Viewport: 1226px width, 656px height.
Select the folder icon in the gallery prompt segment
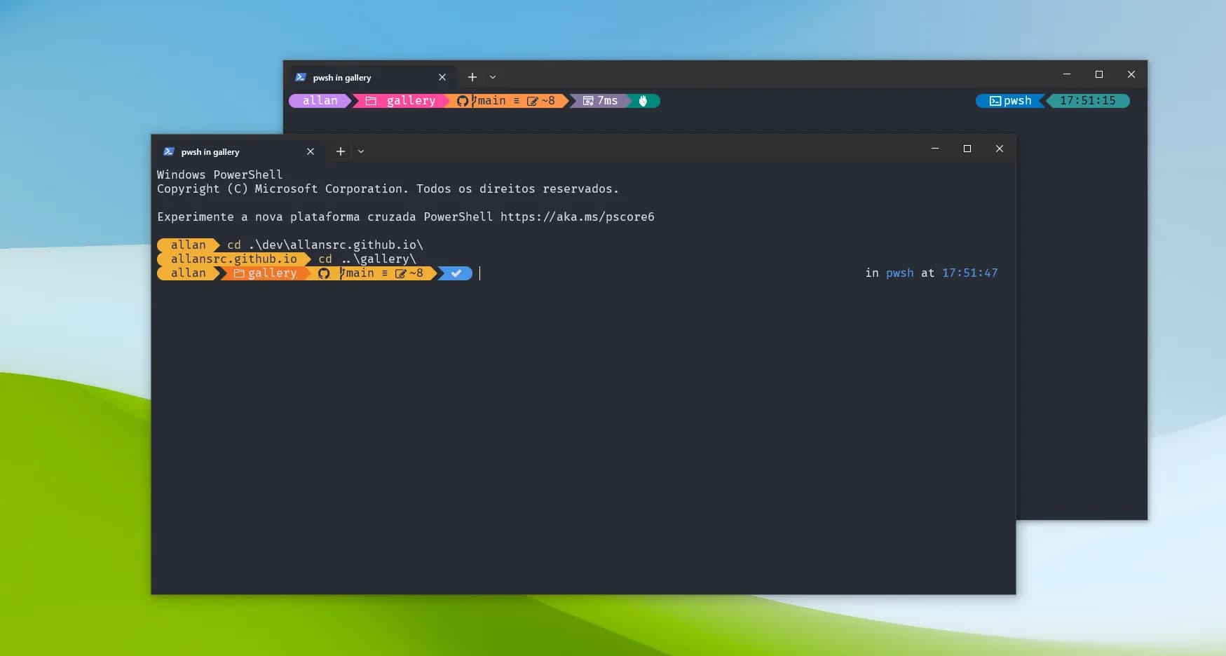coord(238,273)
